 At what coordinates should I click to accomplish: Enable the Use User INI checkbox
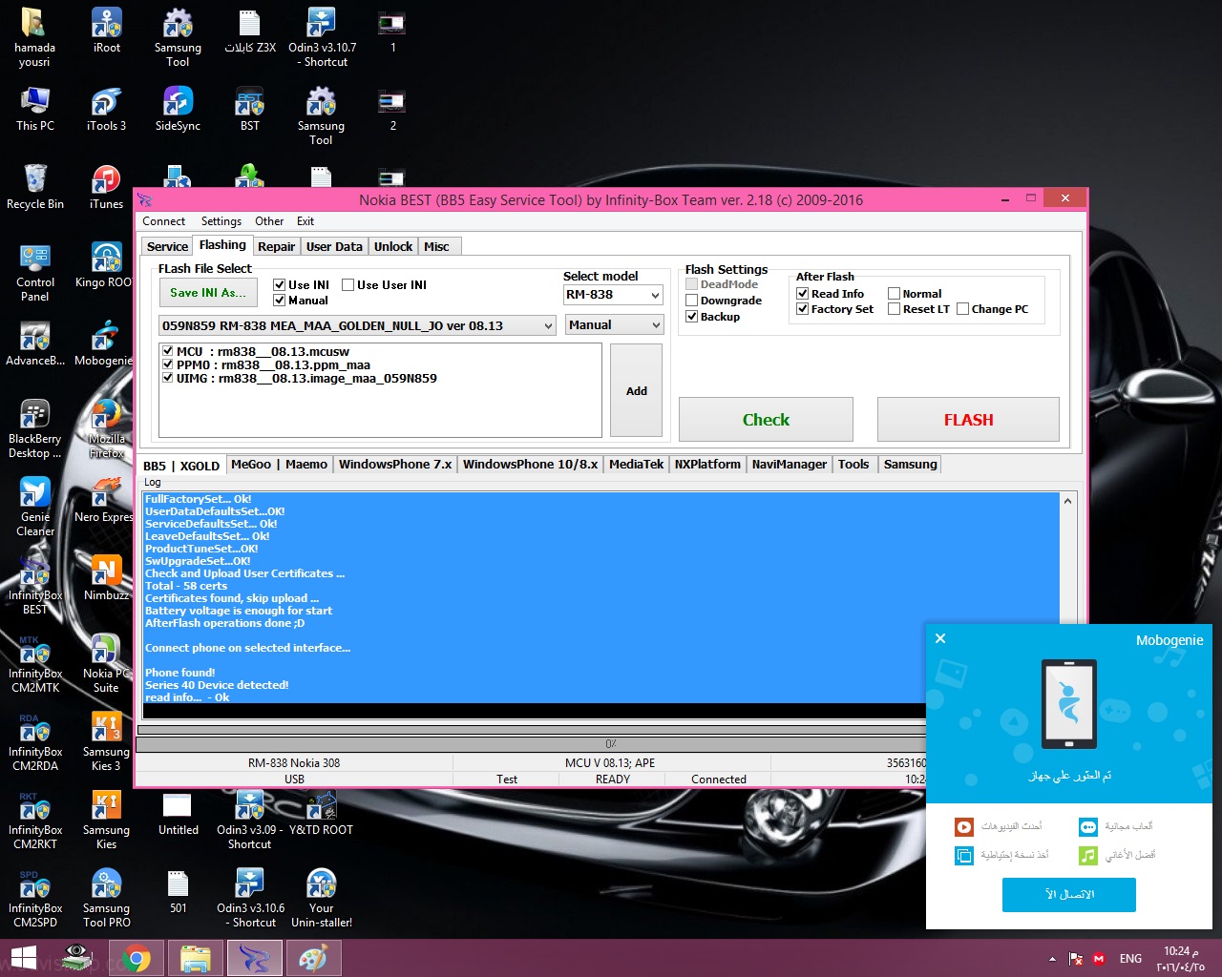point(348,284)
